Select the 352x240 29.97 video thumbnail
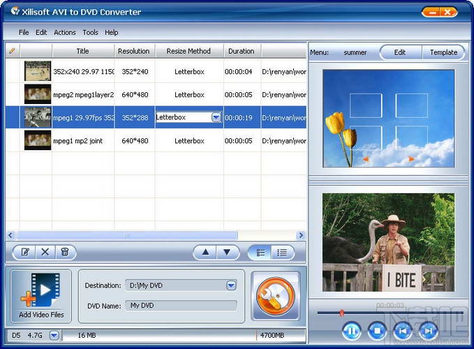 tap(38, 71)
